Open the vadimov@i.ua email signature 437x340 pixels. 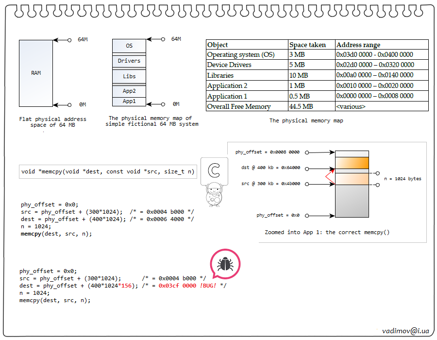405,330
